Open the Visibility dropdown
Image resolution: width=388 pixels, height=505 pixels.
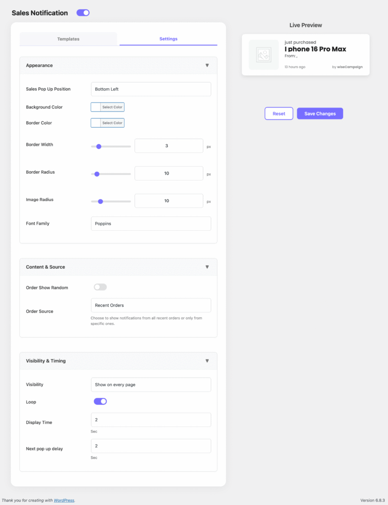click(x=150, y=385)
